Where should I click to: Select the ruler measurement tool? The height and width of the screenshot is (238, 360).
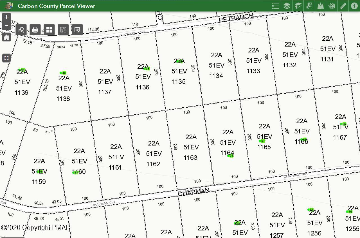[343, 6]
